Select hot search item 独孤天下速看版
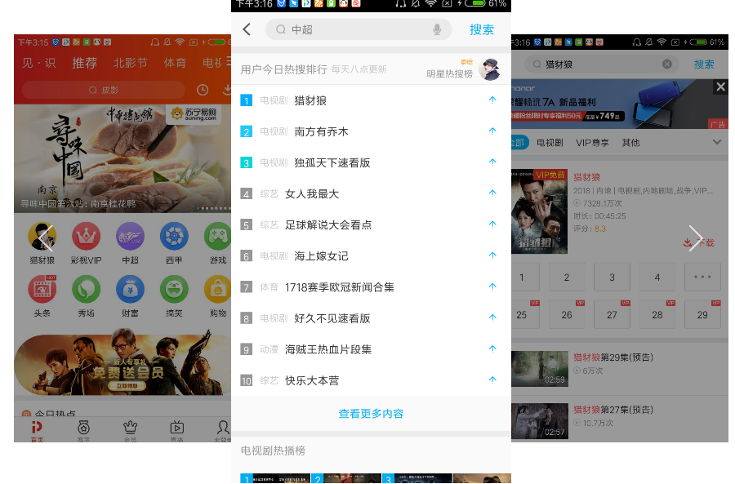Image resolution: width=735 pixels, height=484 pixels. 332,162
